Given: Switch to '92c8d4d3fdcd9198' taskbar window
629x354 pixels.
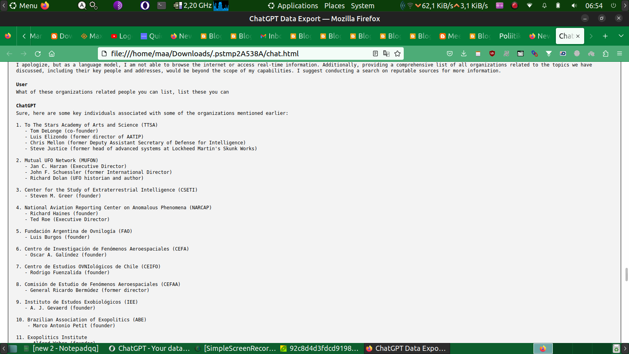Looking at the screenshot, I should tap(320, 348).
